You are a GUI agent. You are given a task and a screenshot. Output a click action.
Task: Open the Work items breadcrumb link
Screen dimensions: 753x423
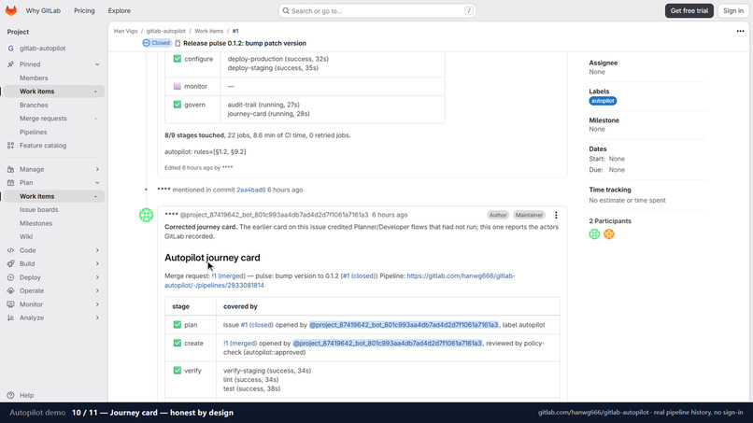point(208,31)
